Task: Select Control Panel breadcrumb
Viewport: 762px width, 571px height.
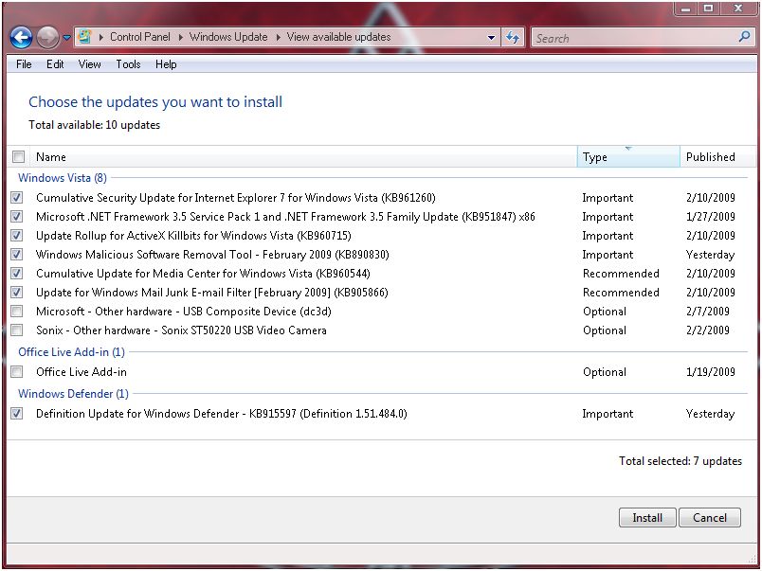Action: 140,37
